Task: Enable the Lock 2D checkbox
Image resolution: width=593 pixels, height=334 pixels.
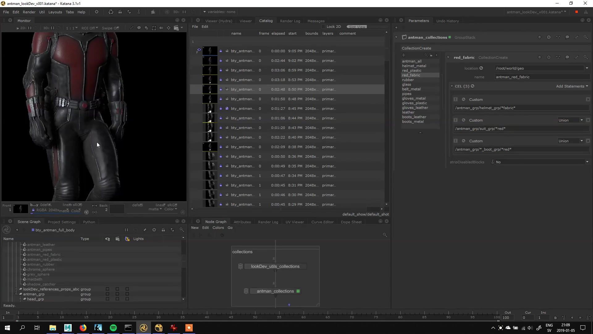Action: pos(323,27)
